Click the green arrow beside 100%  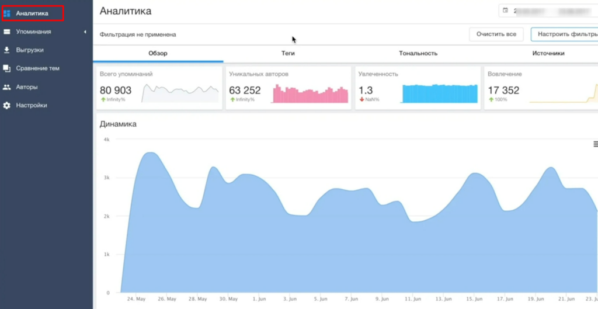point(491,99)
